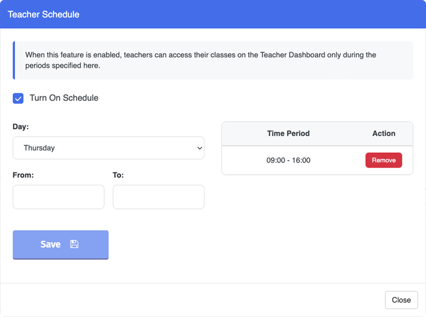Click the floppy disk save icon
The width and height of the screenshot is (426, 317).
coord(74,244)
